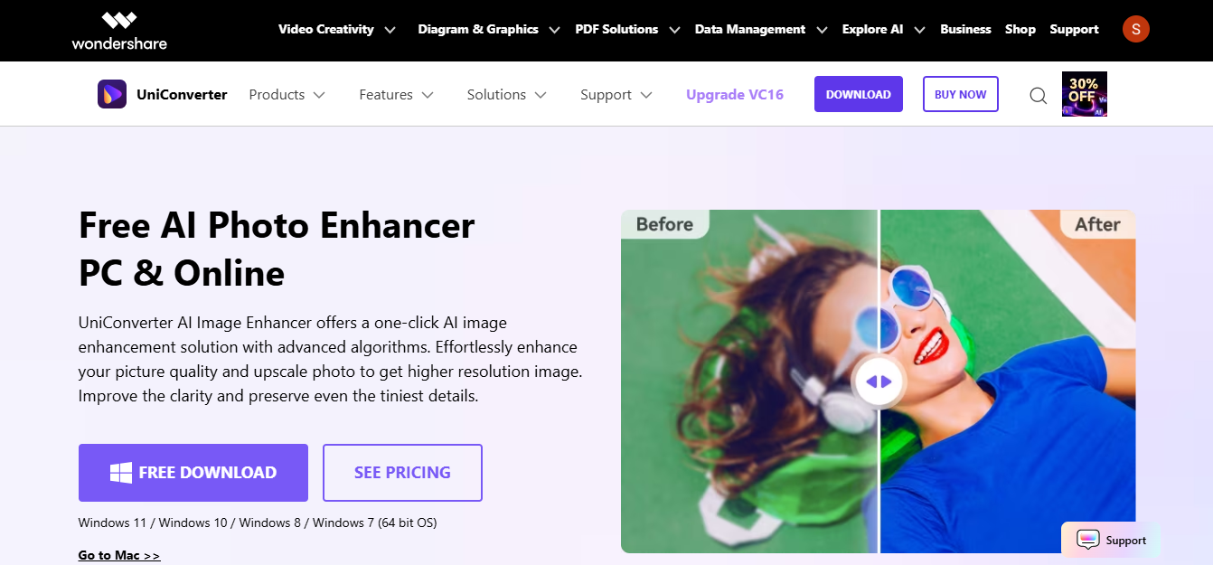Screen dimensions: 1213x565
Task: Open the UniConverter logo icon
Action: pyautogui.click(x=112, y=94)
